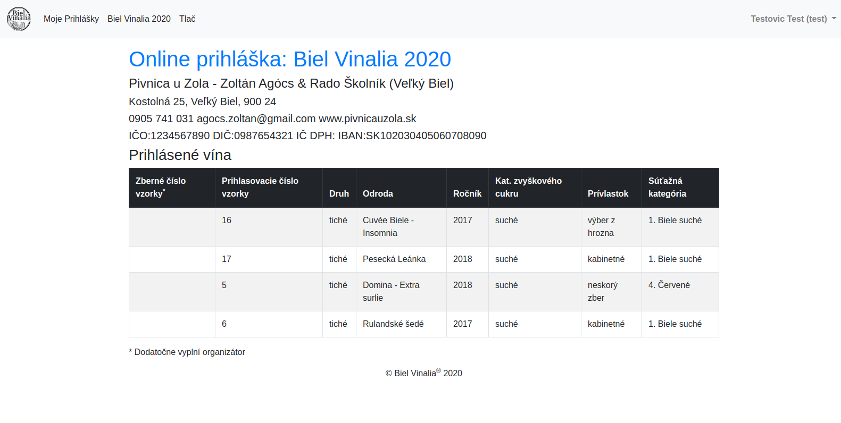The height and width of the screenshot is (423, 841).
Task: Click the Tlač print link
Action: [x=187, y=19]
